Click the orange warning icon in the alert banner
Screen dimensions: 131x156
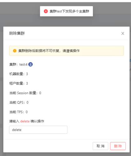coord(15,51)
